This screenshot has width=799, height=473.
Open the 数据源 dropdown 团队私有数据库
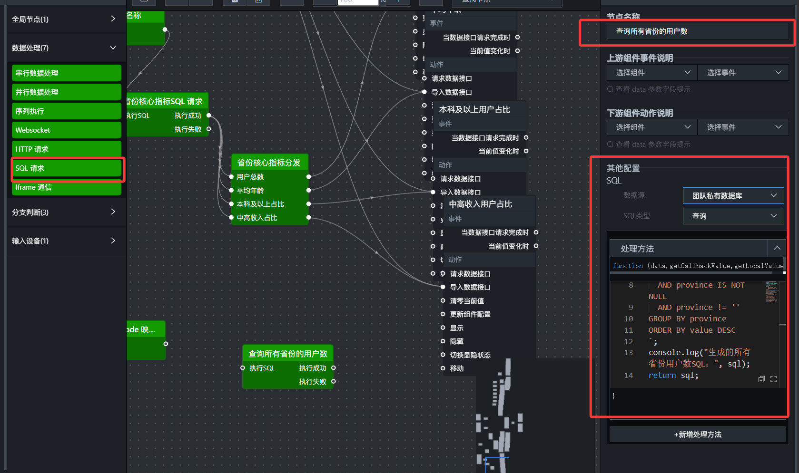click(x=733, y=195)
